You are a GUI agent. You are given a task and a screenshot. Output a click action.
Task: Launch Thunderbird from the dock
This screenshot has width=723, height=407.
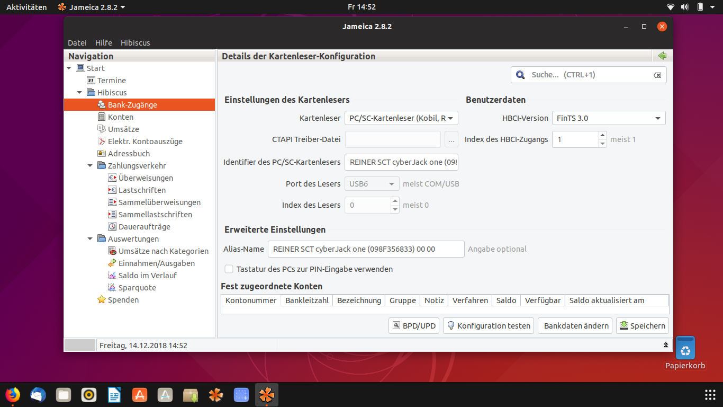(38, 395)
